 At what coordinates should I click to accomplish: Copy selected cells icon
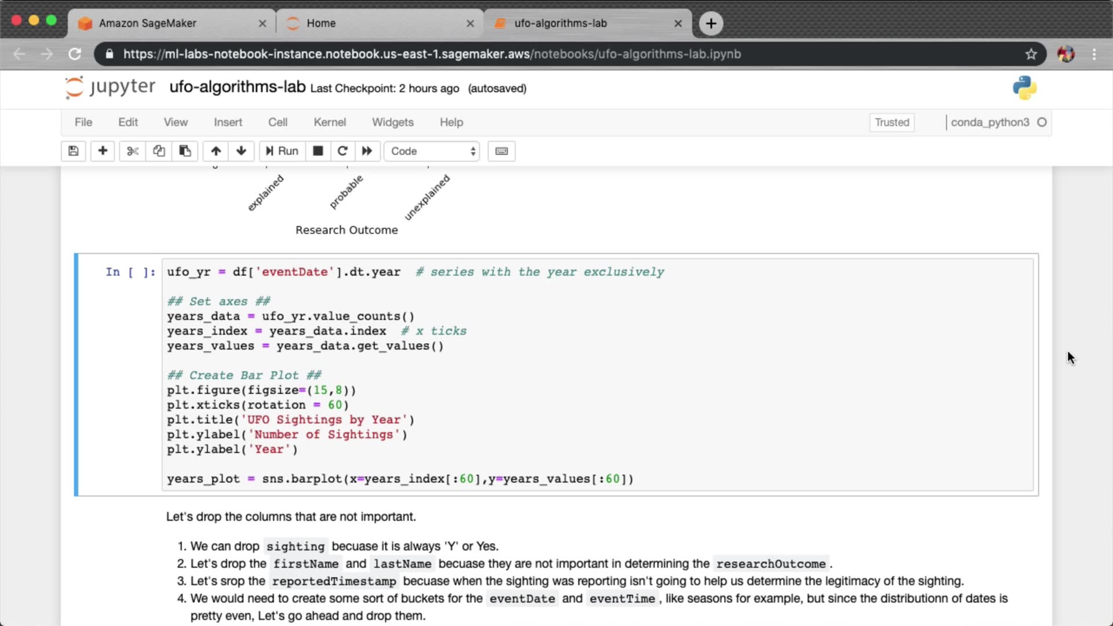coord(159,151)
